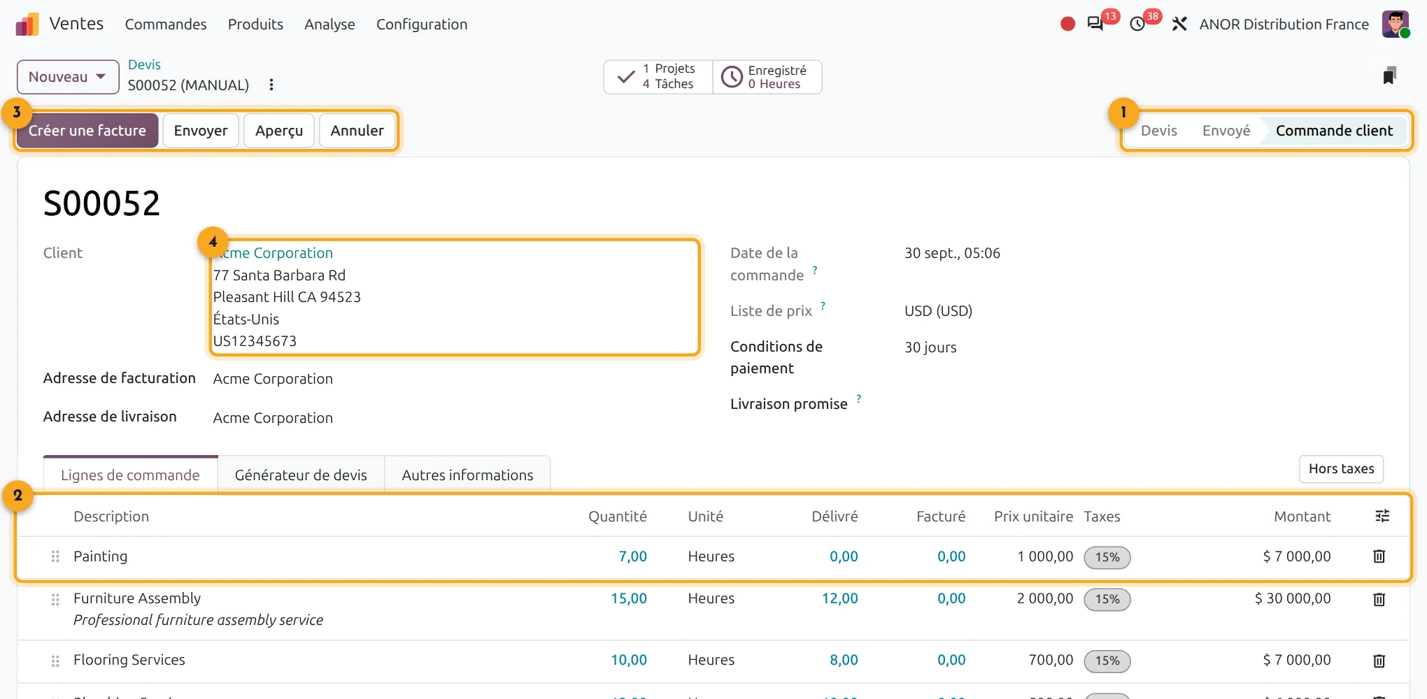Click drag handle of Furniture Assembly line

pos(55,600)
